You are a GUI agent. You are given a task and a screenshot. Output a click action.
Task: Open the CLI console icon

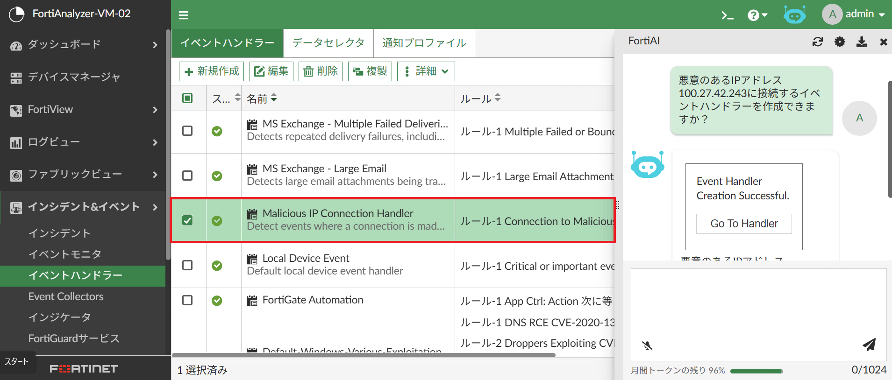tap(727, 15)
